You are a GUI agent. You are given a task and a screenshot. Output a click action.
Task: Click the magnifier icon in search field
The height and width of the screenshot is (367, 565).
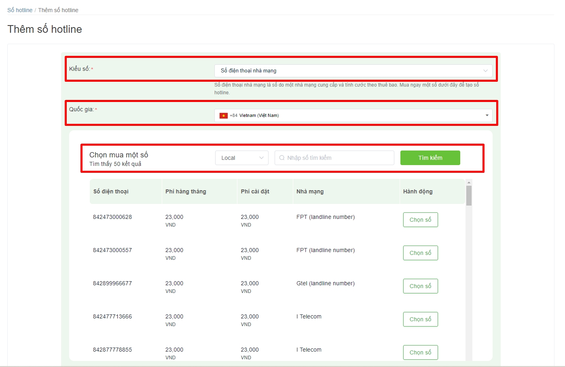(282, 158)
